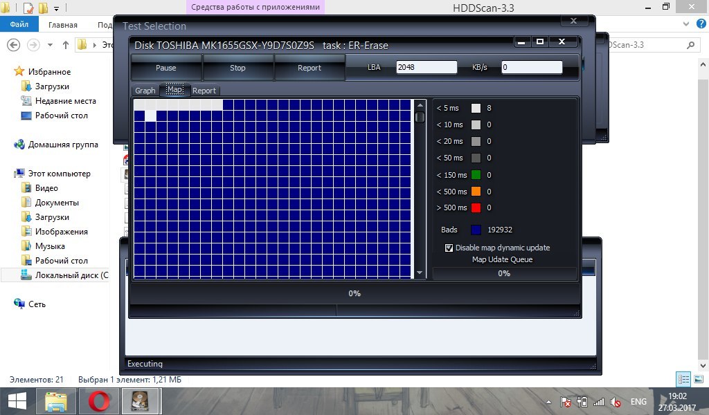Click the map scrollbar down arrow
Screen dimensions: 709x415
pos(420,273)
